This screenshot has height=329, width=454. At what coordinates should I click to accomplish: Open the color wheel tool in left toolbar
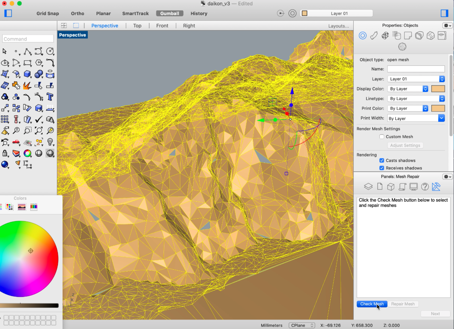pyautogui.click(x=27, y=154)
